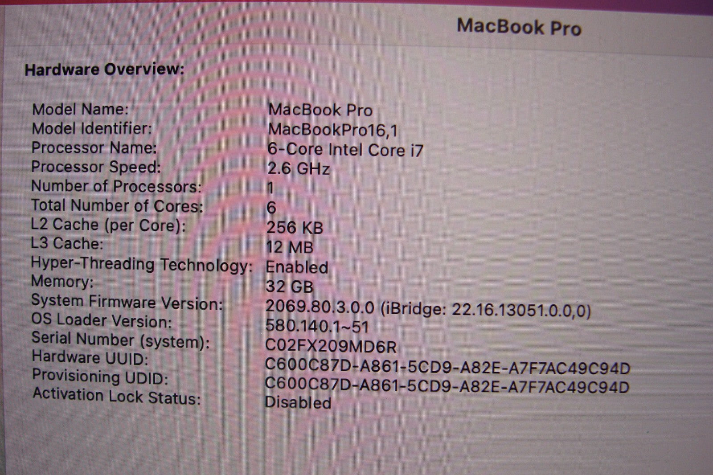This screenshot has height=475, width=713.
Task: Select the MacBookPro16,1 model identifier value
Action: click(333, 130)
